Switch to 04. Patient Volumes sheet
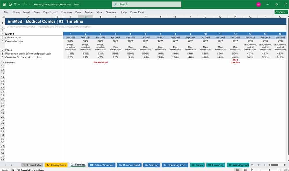 click(x=102, y=165)
